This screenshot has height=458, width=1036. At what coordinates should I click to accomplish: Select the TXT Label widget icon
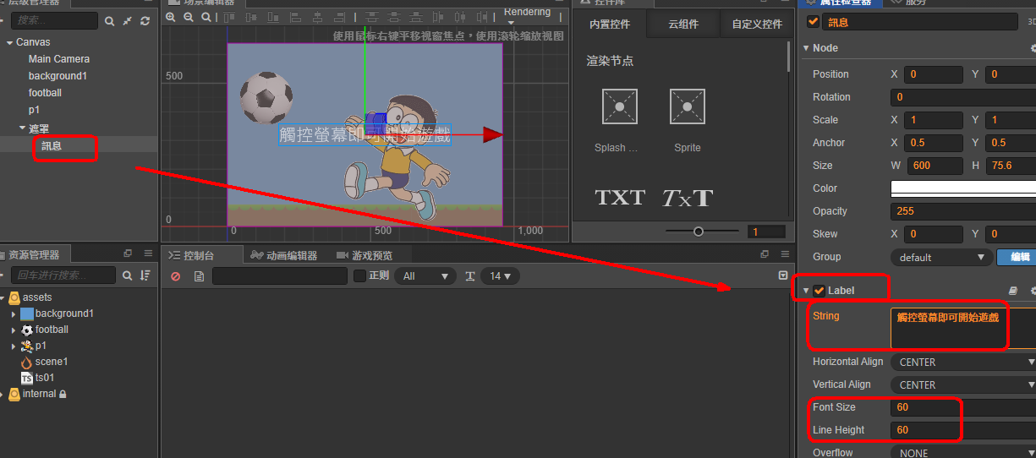(x=620, y=198)
